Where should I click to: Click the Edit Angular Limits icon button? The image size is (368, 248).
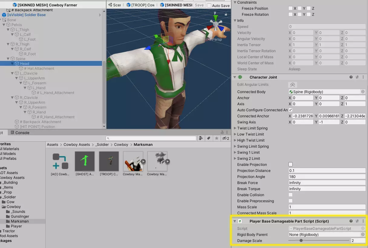point(292,85)
